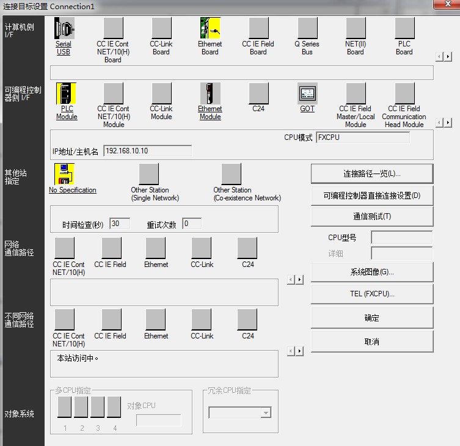Click 可编程控制器直接连接设置 button

pyautogui.click(x=371, y=196)
